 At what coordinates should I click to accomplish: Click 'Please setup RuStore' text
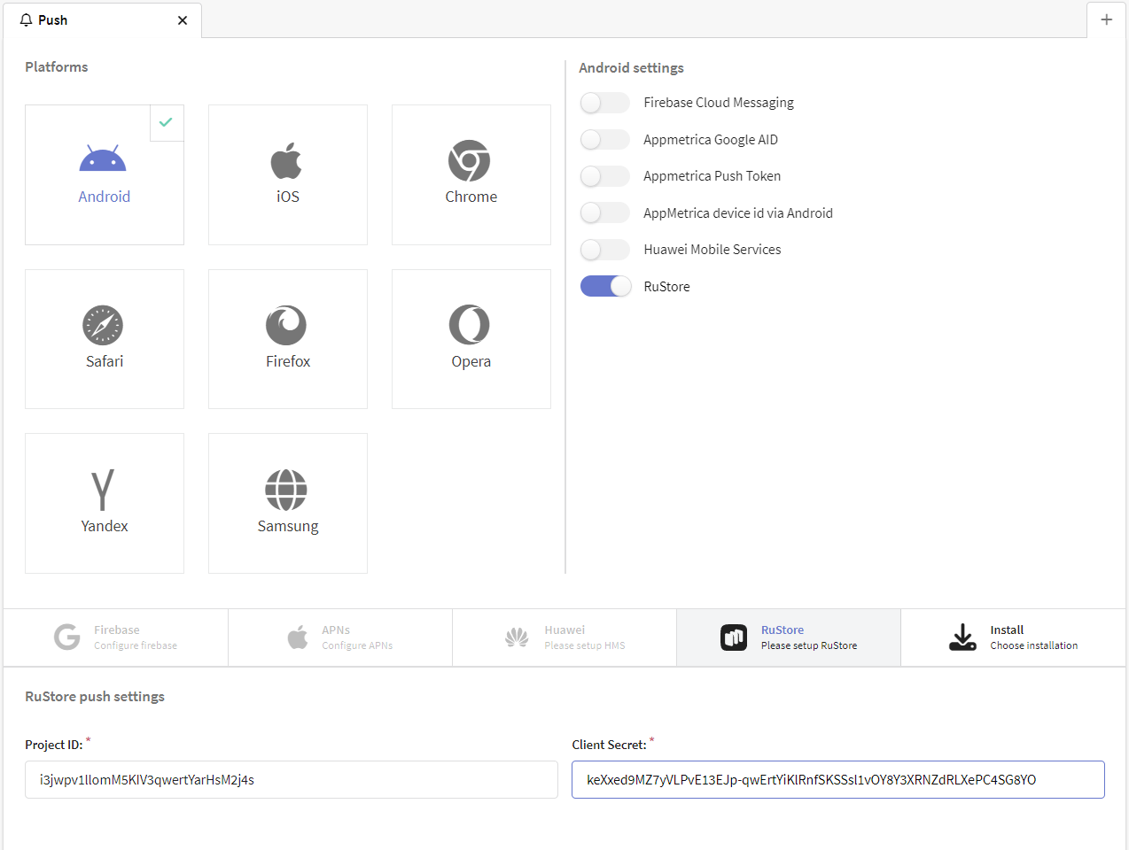point(809,645)
